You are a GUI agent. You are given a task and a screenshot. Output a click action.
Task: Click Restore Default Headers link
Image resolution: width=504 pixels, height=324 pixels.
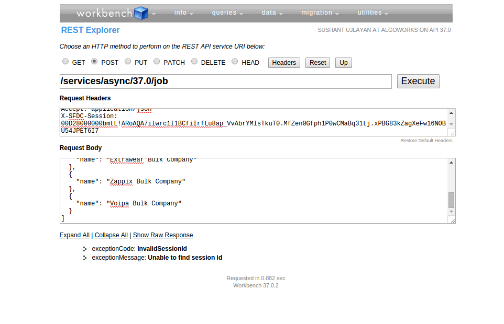point(426,141)
